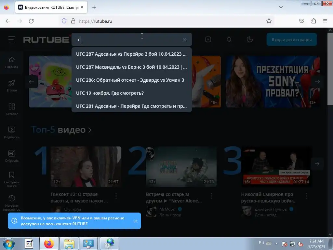
Task: Select suggestion UFC 287 Масвидаль vs Бернс
Action: [132, 67]
